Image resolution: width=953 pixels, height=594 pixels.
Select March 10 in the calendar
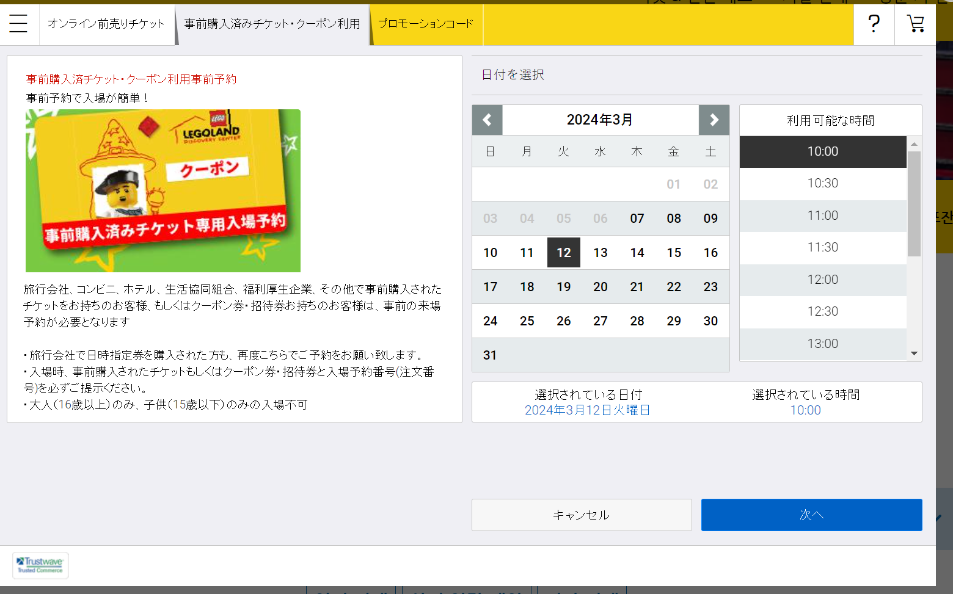[x=491, y=253]
